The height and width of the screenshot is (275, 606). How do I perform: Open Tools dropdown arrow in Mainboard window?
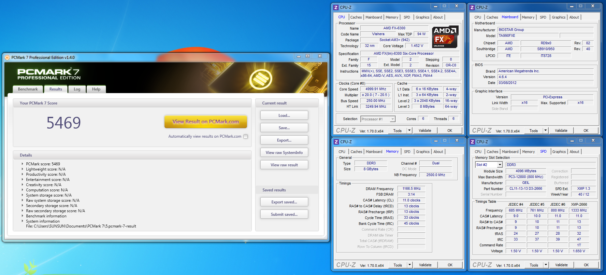click(x=545, y=131)
